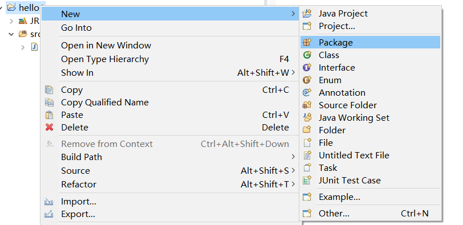Select the Refactor menu entry
Viewport: 463px width, 225px height.
pos(169,185)
